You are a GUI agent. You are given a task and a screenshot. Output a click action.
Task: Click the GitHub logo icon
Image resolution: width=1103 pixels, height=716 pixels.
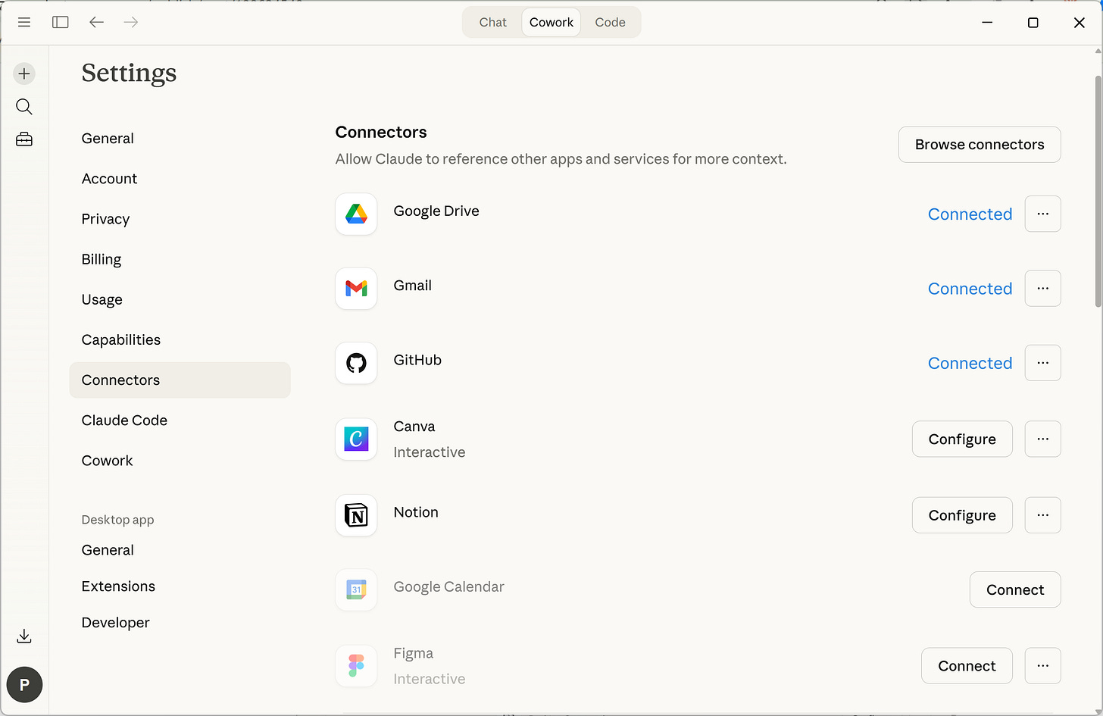click(x=356, y=363)
